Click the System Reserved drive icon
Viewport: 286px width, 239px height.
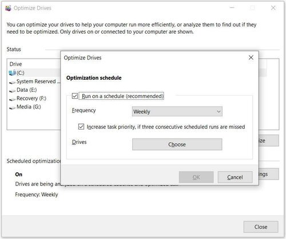tap(13, 82)
